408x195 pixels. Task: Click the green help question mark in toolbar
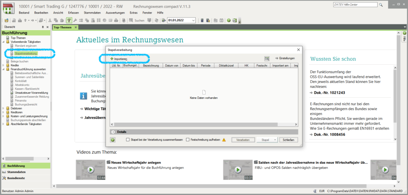point(229,20)
